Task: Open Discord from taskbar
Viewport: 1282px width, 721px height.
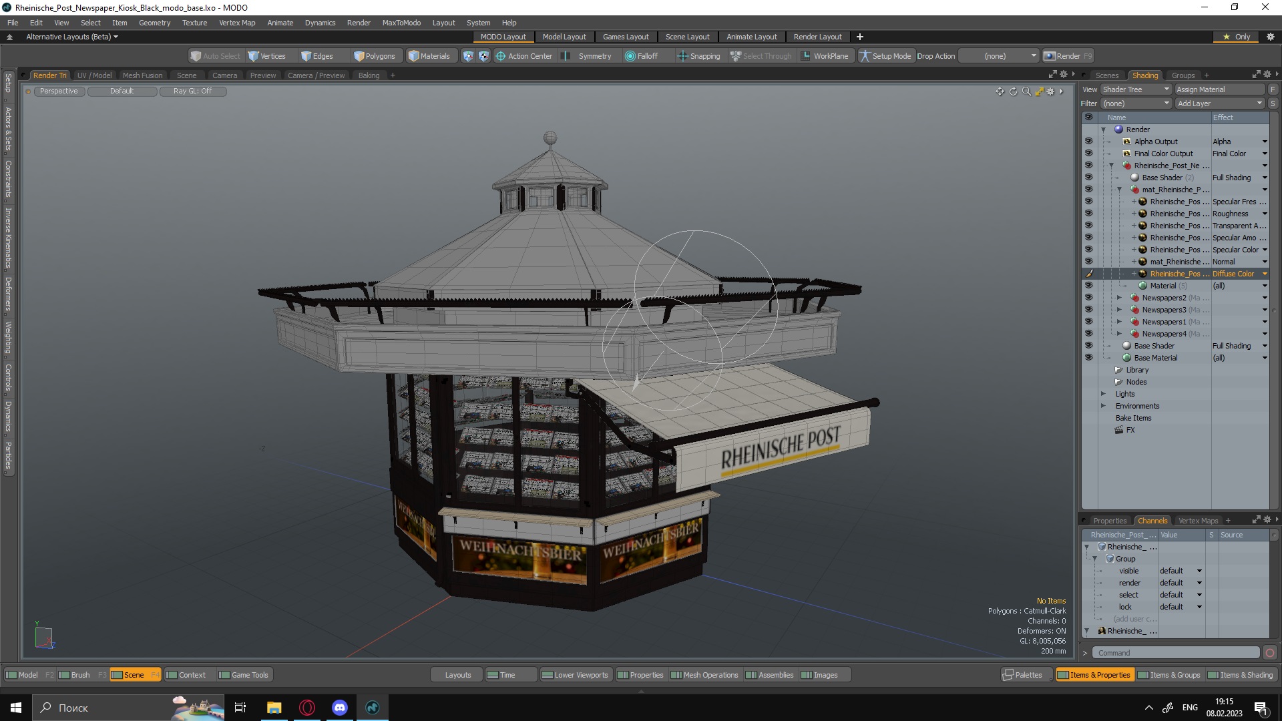Action: point(340,708)
